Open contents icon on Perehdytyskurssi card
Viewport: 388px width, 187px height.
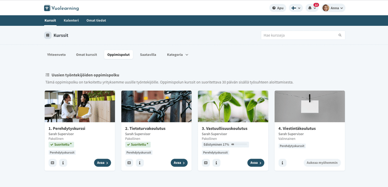53,163
